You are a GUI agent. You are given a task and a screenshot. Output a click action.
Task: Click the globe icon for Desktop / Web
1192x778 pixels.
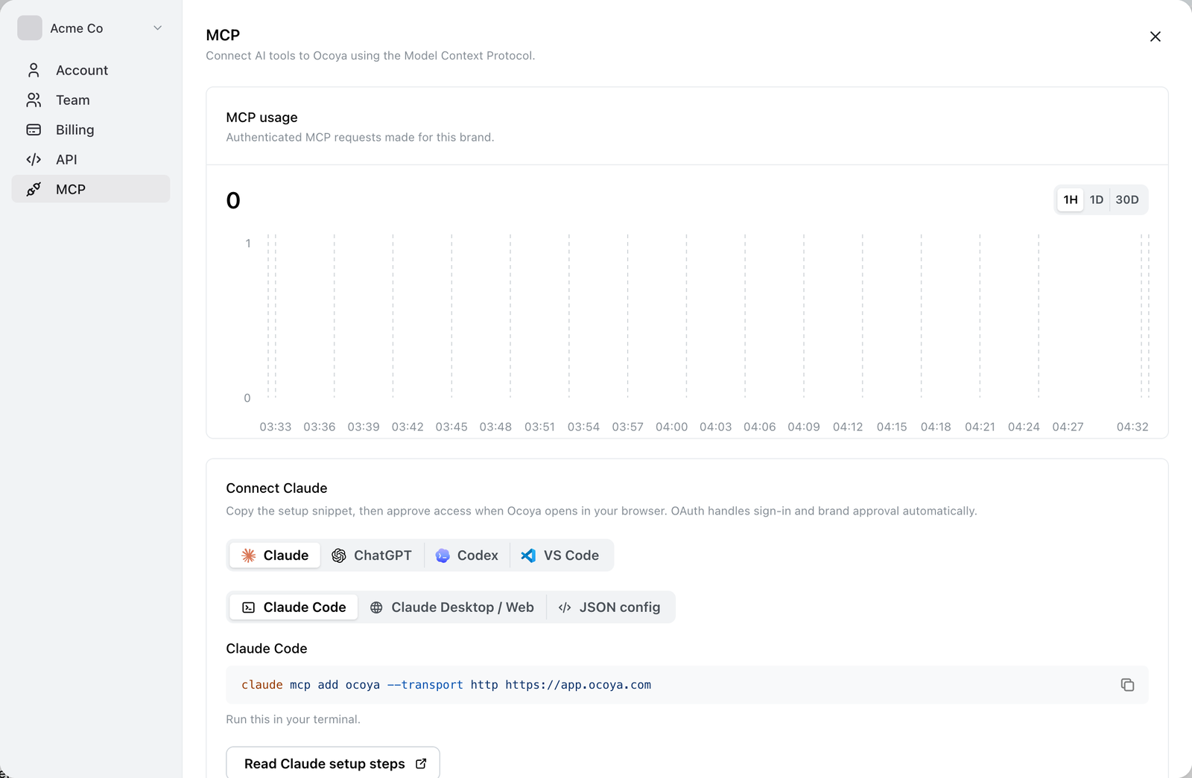(x=376, y=608)
